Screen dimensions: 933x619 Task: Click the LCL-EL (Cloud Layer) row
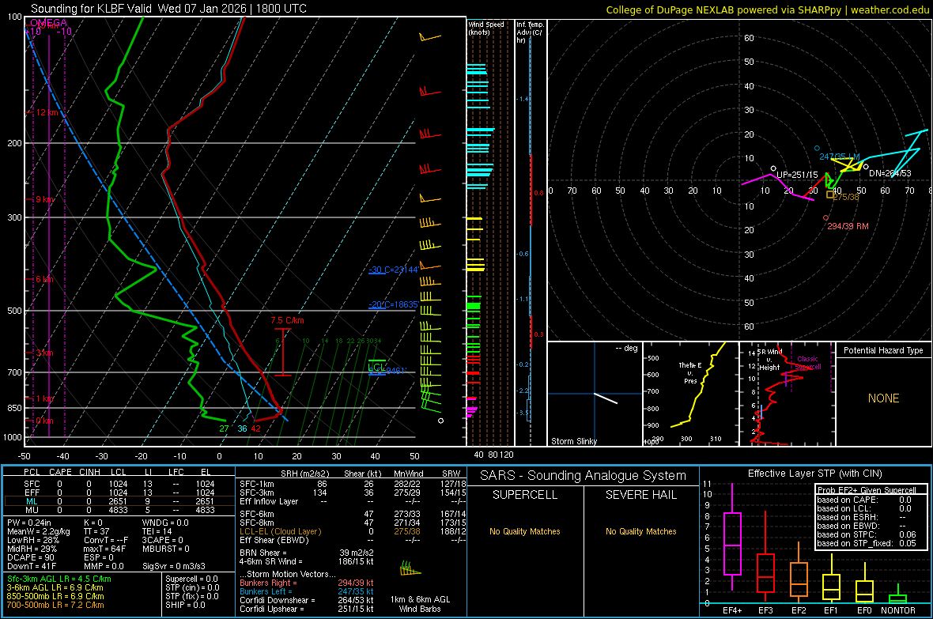tap(353, 531)
